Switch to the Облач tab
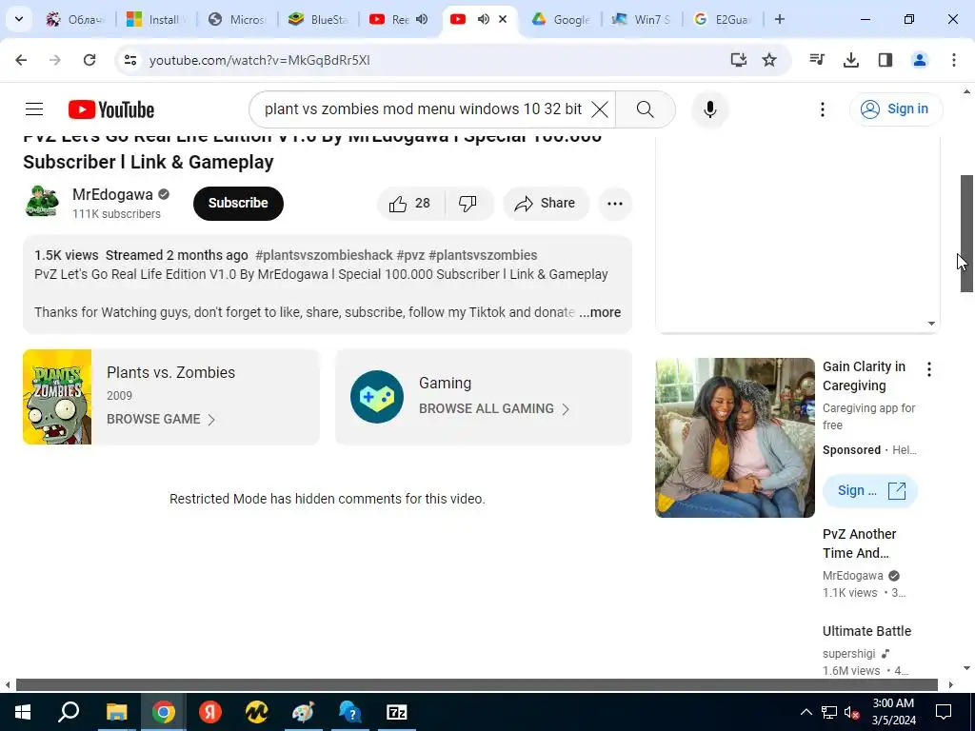 [x=75, y=19]
